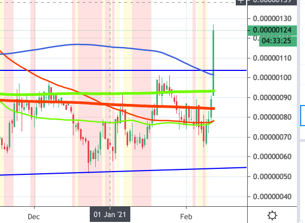Select the current price label 0.00000124

(x=272, y=30)
